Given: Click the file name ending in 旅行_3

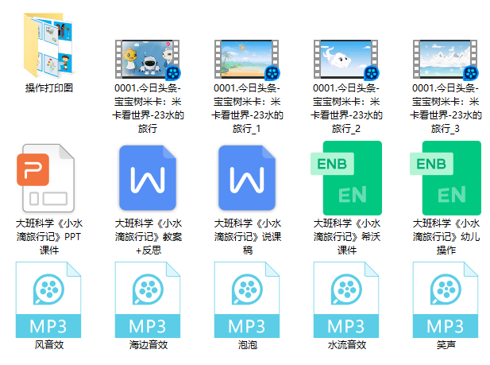Looking at the screenshot, I should point(446,108).
